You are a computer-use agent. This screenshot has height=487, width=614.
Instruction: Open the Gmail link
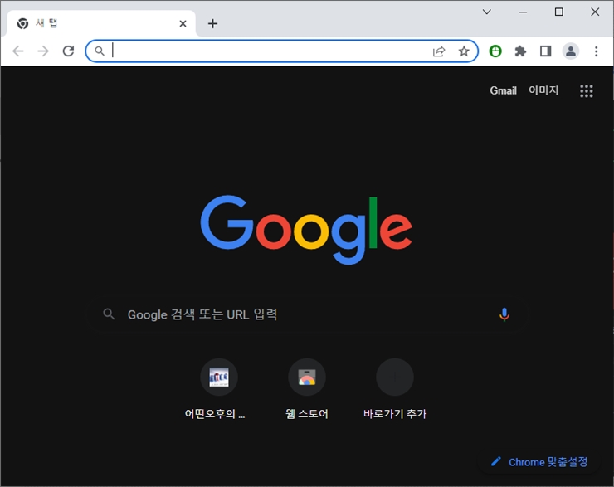[503, 90]
